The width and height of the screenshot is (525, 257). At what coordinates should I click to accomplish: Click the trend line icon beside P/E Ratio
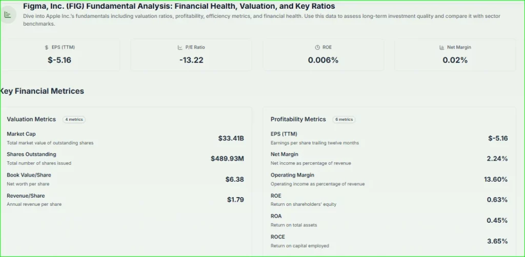[x=180, y=48]
